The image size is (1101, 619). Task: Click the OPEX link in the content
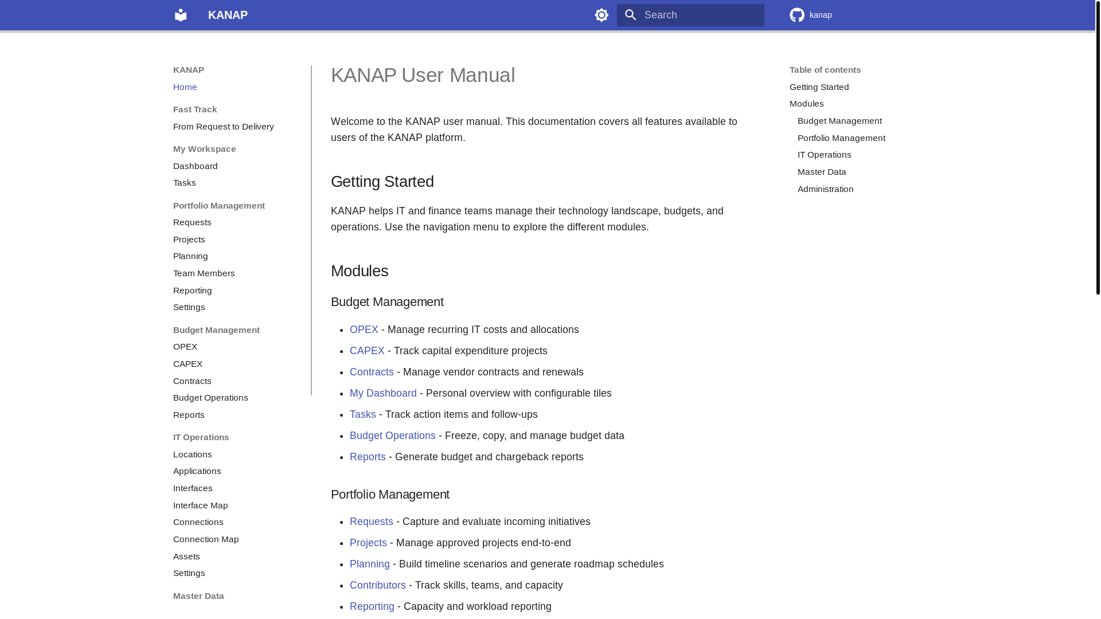point(364,330)
